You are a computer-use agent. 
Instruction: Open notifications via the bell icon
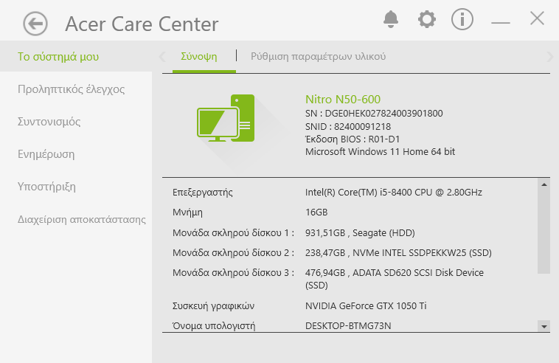point(391,19)
